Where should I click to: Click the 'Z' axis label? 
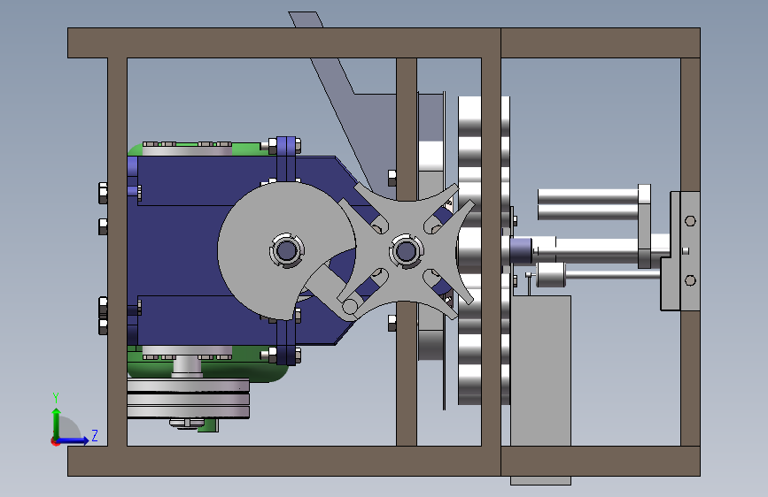click(x=95, y=435)
